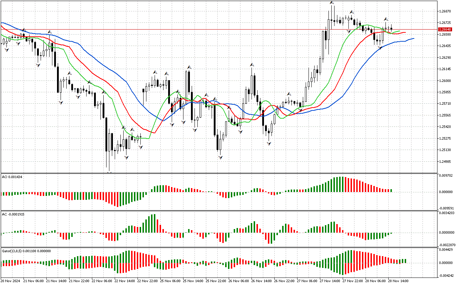
Task: Click the 1.25275 price scale label
Action: [x=445, y=139]
